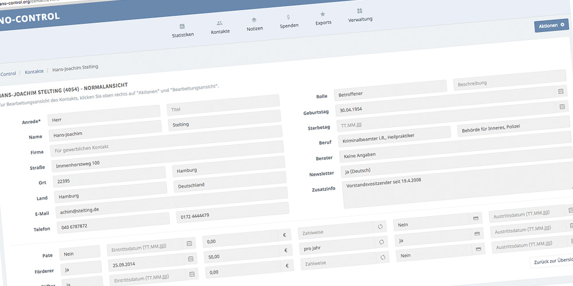Open the Notizen layers icon
573x286 pixels.
point(254,20)
